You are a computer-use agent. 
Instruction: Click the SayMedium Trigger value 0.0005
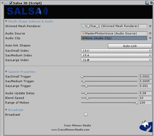[x=145, y=81]
